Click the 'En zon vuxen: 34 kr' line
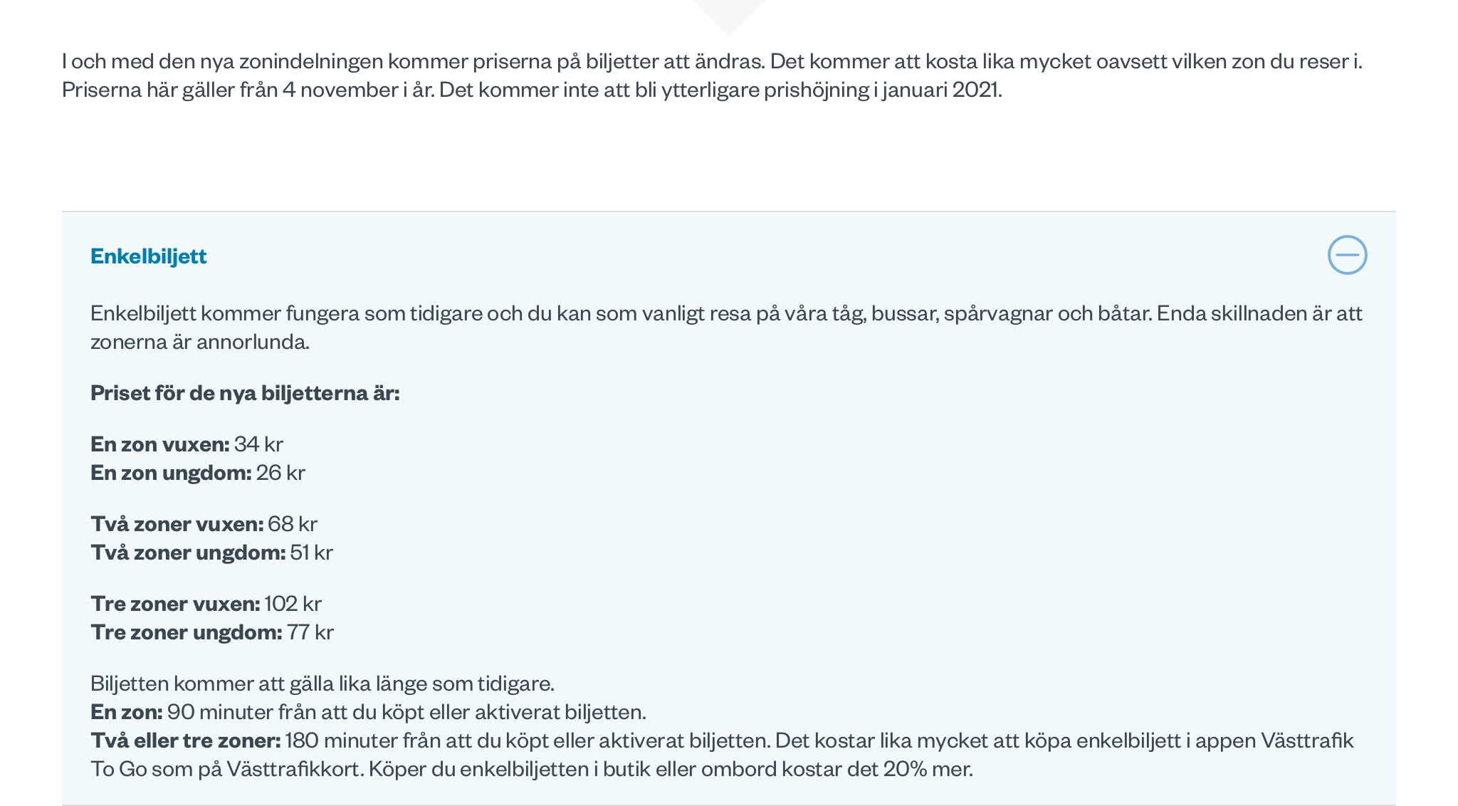This screenshot has width=1458, height=806. tap(187, 444)
